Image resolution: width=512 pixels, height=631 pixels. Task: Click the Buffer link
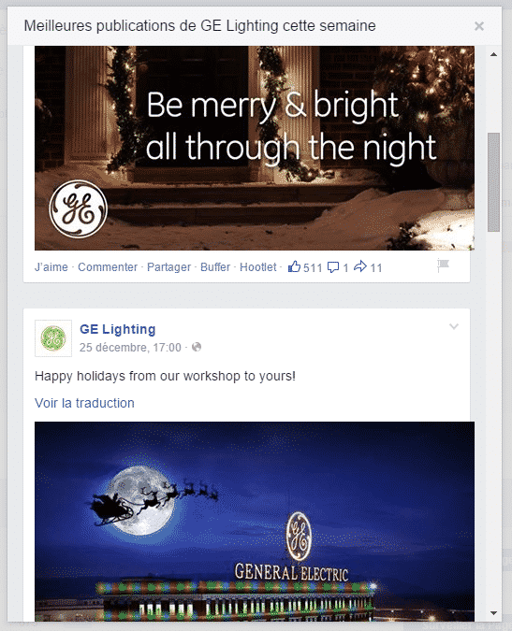point(215,267)
